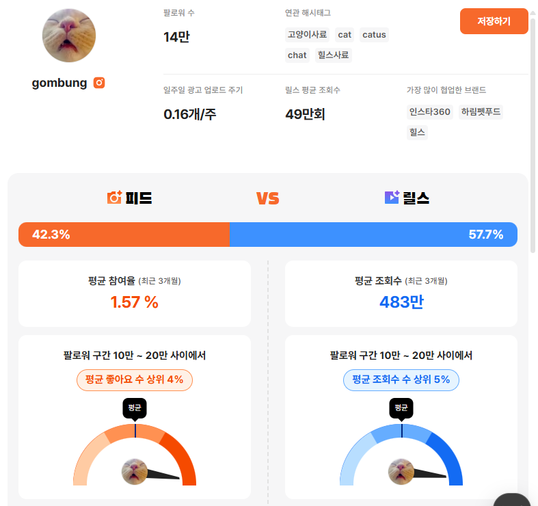Click the 힐스 brand tag
This screenshot has height=506, width=538.
(x=417, y=133)
